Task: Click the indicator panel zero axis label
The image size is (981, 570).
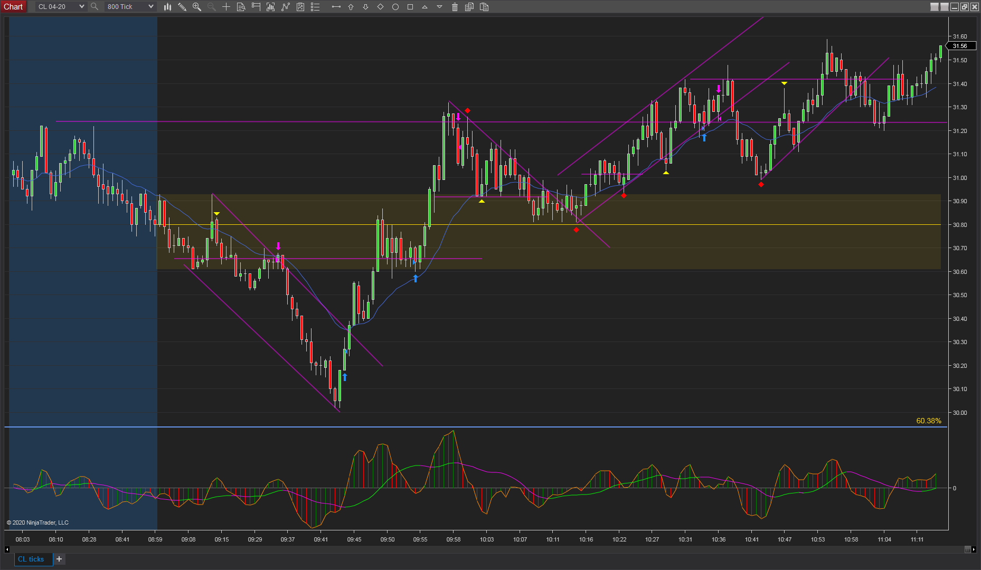Action: pos(954,488)
